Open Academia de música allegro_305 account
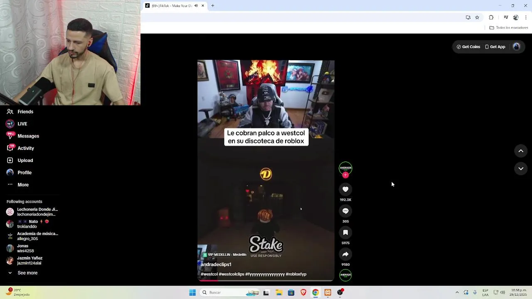The image size is (532, 299). (x=32, y=236)
